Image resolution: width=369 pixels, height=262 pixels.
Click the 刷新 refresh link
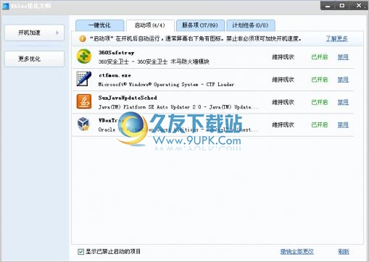(344, 252)
